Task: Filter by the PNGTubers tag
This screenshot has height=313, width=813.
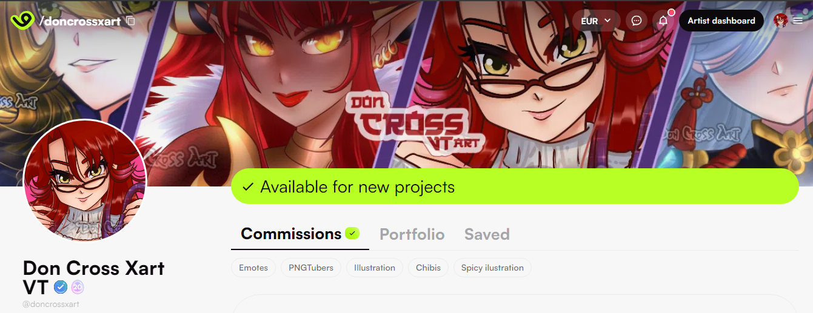Action: [x=311, y=268]
